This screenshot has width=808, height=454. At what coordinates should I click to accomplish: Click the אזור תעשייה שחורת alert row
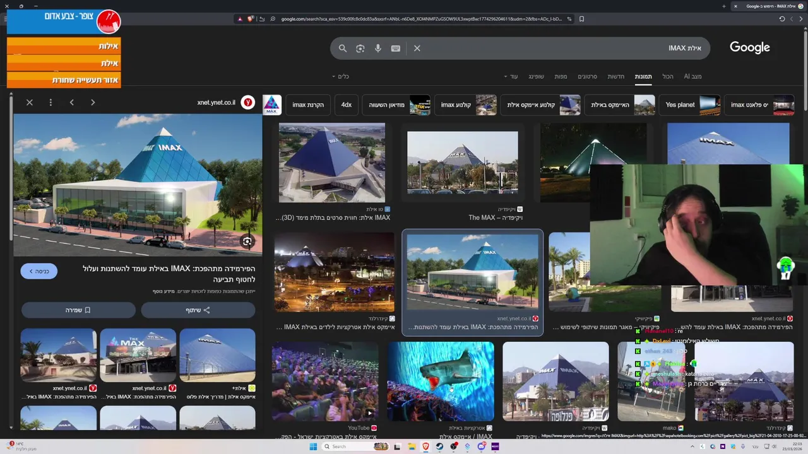pyautogui.click(x=64, y=80)
